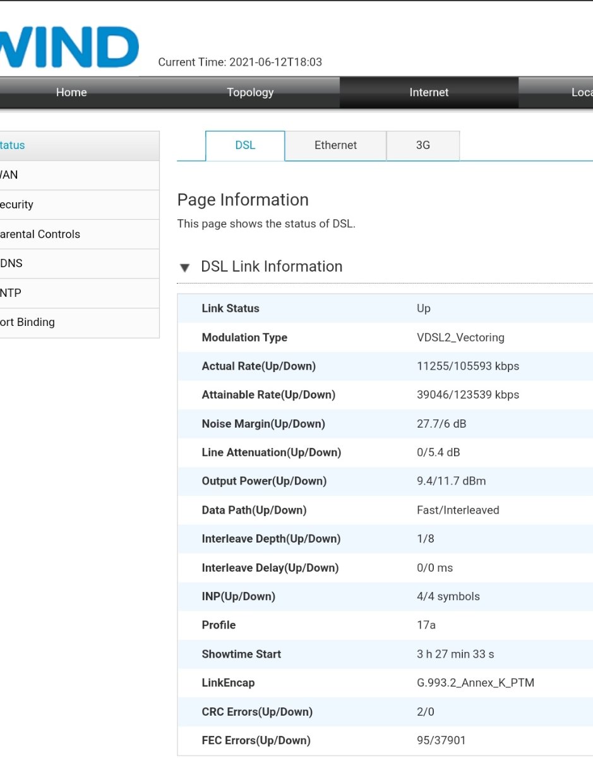Viewport: 593px width, 758px height.
Task: Switch to the DSL tab
Action: (x=245, y=145)
